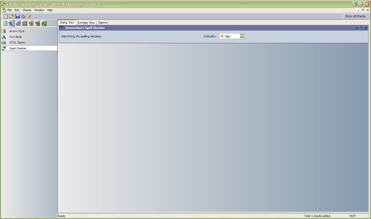This screenshot has height=219, width=371.
Task: Click the Spell Checker ABC icon in list
Action: coord(4,48)
